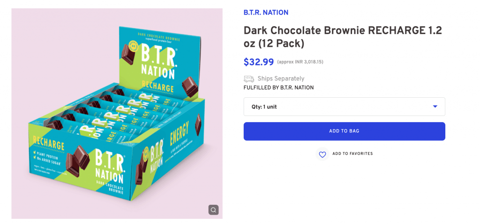
Task: Open the B.T.R. NATION brand link
Action: click(x=266, y=13)
